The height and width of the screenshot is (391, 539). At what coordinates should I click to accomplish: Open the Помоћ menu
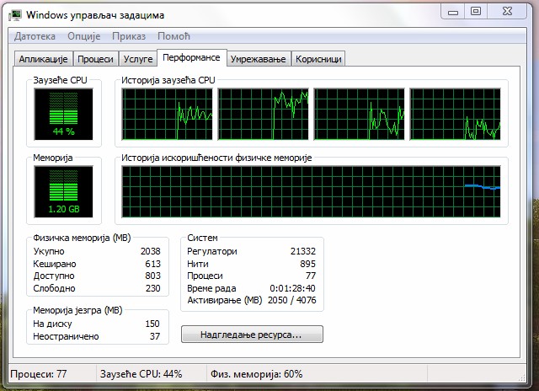173,36
